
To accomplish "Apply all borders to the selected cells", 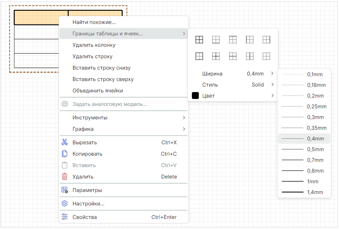I will point(200,40).
